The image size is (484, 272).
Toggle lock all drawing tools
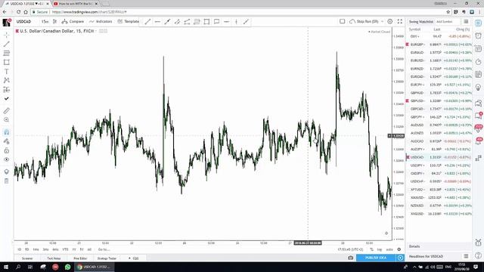coord(7,150)
